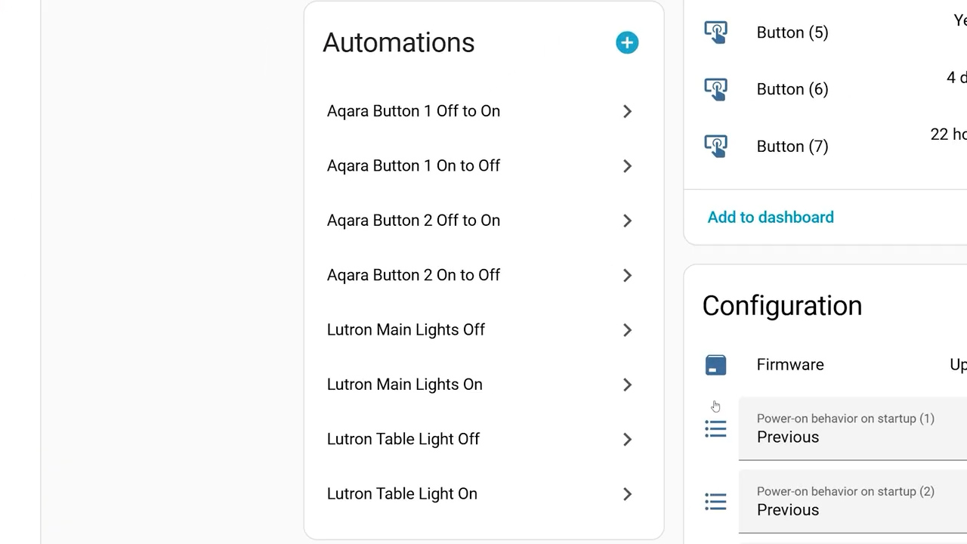Click the Add to dashboard button

771,218
